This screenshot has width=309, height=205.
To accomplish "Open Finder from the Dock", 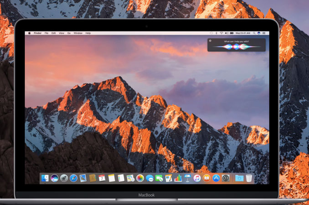I will click(x=45, y=178).
